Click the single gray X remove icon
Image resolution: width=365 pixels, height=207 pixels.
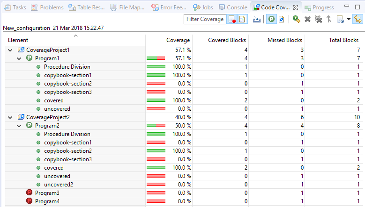coord(307,19)
